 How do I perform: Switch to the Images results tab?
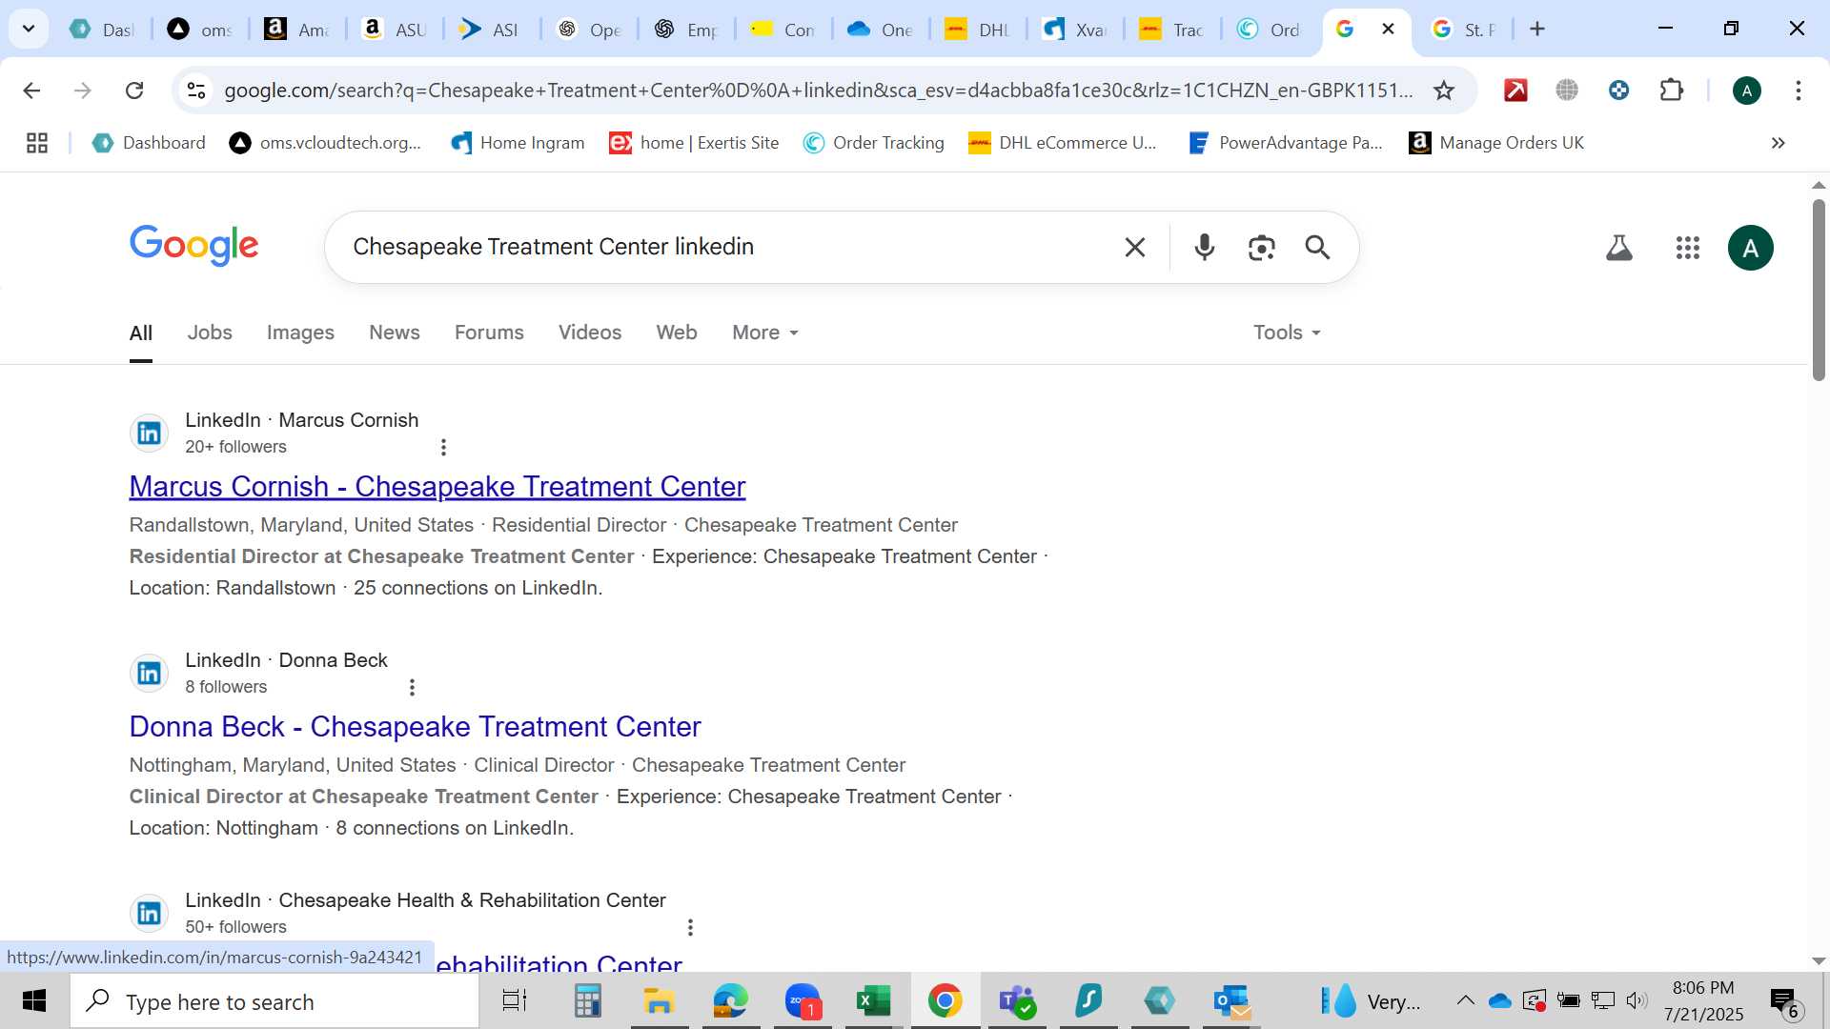300,333
